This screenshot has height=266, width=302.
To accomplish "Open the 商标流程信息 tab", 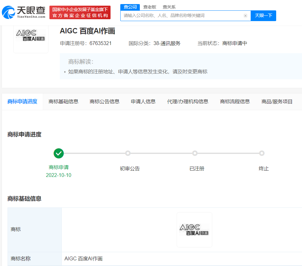I will click(x=235, y=101).
